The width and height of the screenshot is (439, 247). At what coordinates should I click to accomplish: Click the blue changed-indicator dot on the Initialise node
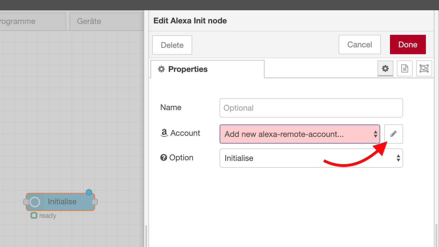[89, 192]
